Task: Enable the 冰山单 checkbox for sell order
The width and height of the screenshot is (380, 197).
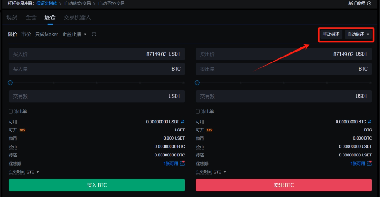Action: pyautogui.click(x=198, y=111)
